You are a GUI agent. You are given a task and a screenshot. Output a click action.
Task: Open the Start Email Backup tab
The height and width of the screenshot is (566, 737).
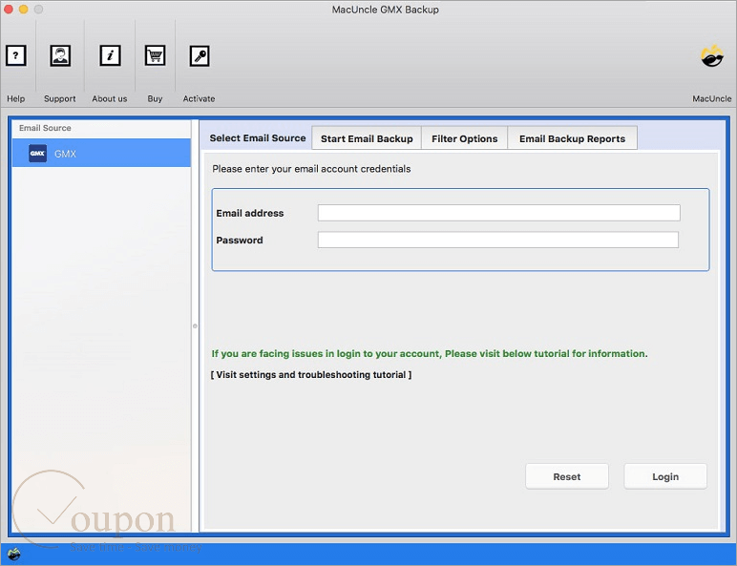[x=367, y=138]
